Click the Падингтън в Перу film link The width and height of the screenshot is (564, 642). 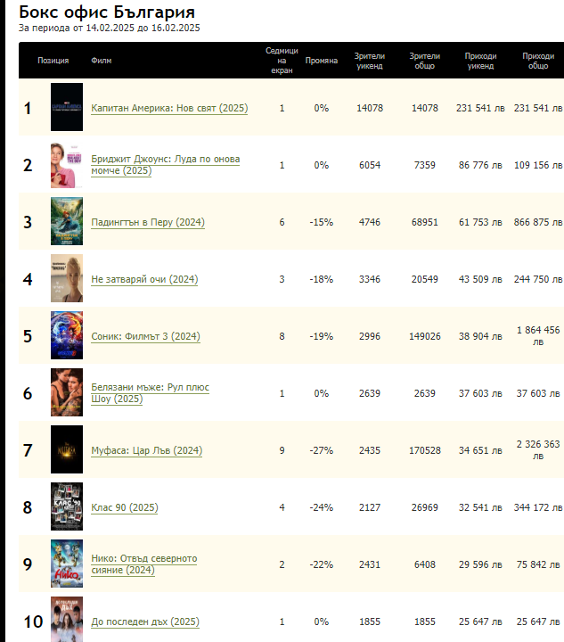coord(148,222)
